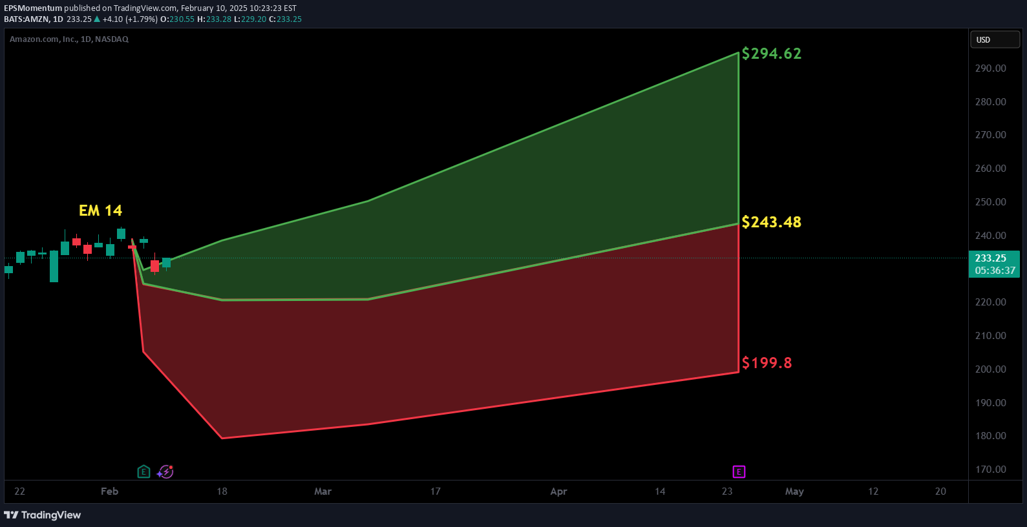Click the Apr label on the time axis

pos(558,491)
